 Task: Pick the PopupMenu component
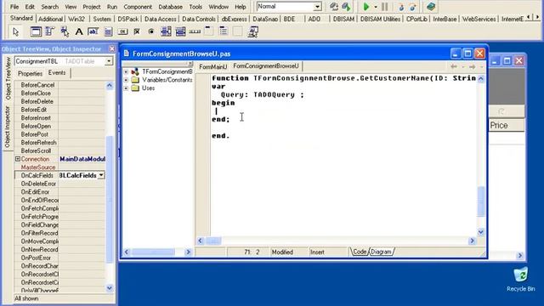point(65,32)
